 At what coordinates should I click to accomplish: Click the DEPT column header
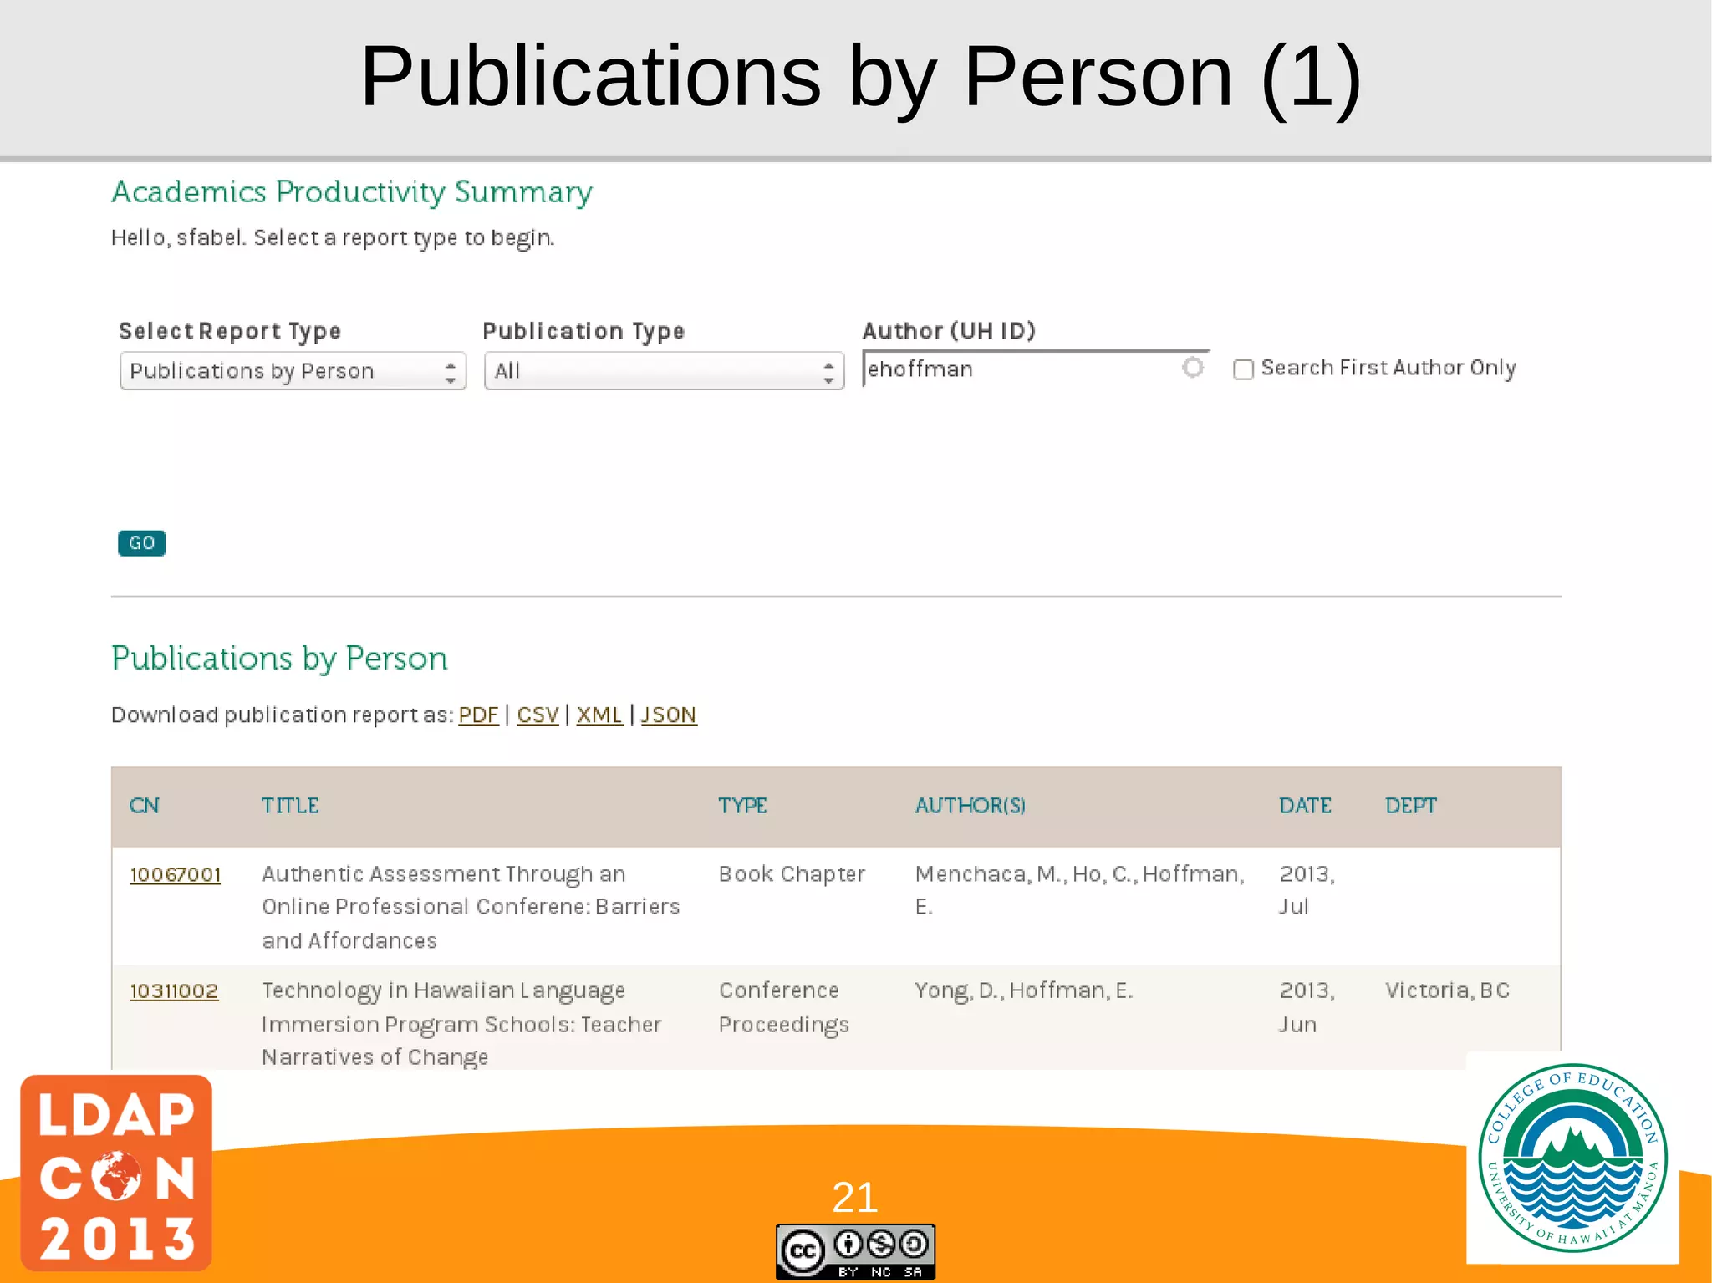coord(1411,806)
